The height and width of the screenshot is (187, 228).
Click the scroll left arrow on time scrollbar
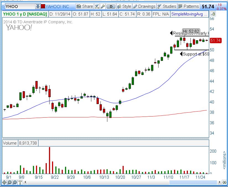tap(25, 182)
